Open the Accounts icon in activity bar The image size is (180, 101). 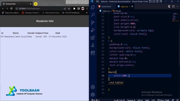click(93, 87)
